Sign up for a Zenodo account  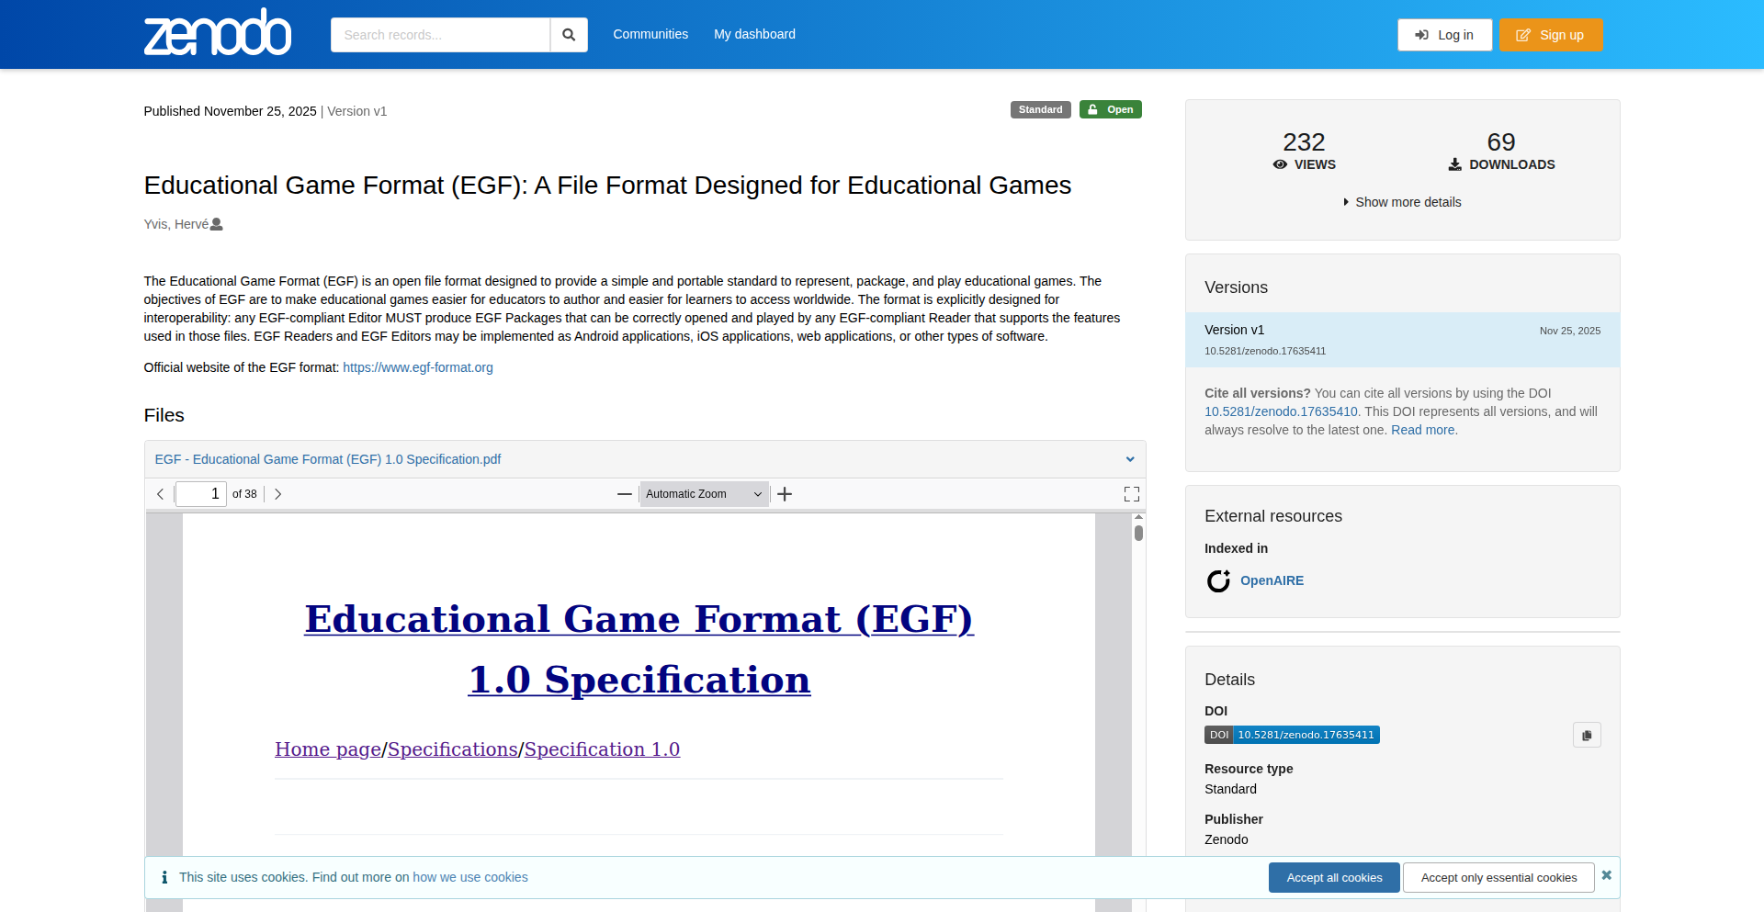point(1550,34)
